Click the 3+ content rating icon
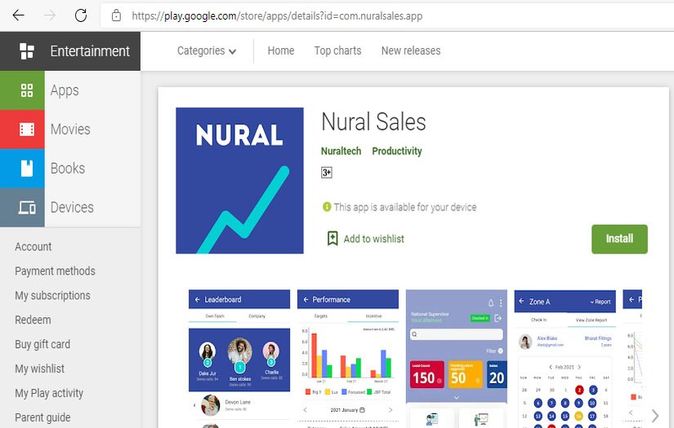This screenshot has height=428, width=674. point(327,172)
